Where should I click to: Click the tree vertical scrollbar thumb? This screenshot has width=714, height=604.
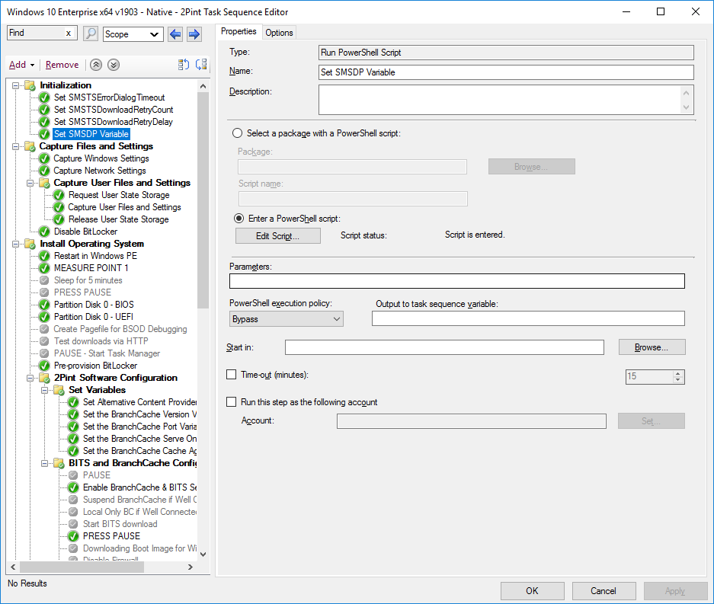pos(203,200)
